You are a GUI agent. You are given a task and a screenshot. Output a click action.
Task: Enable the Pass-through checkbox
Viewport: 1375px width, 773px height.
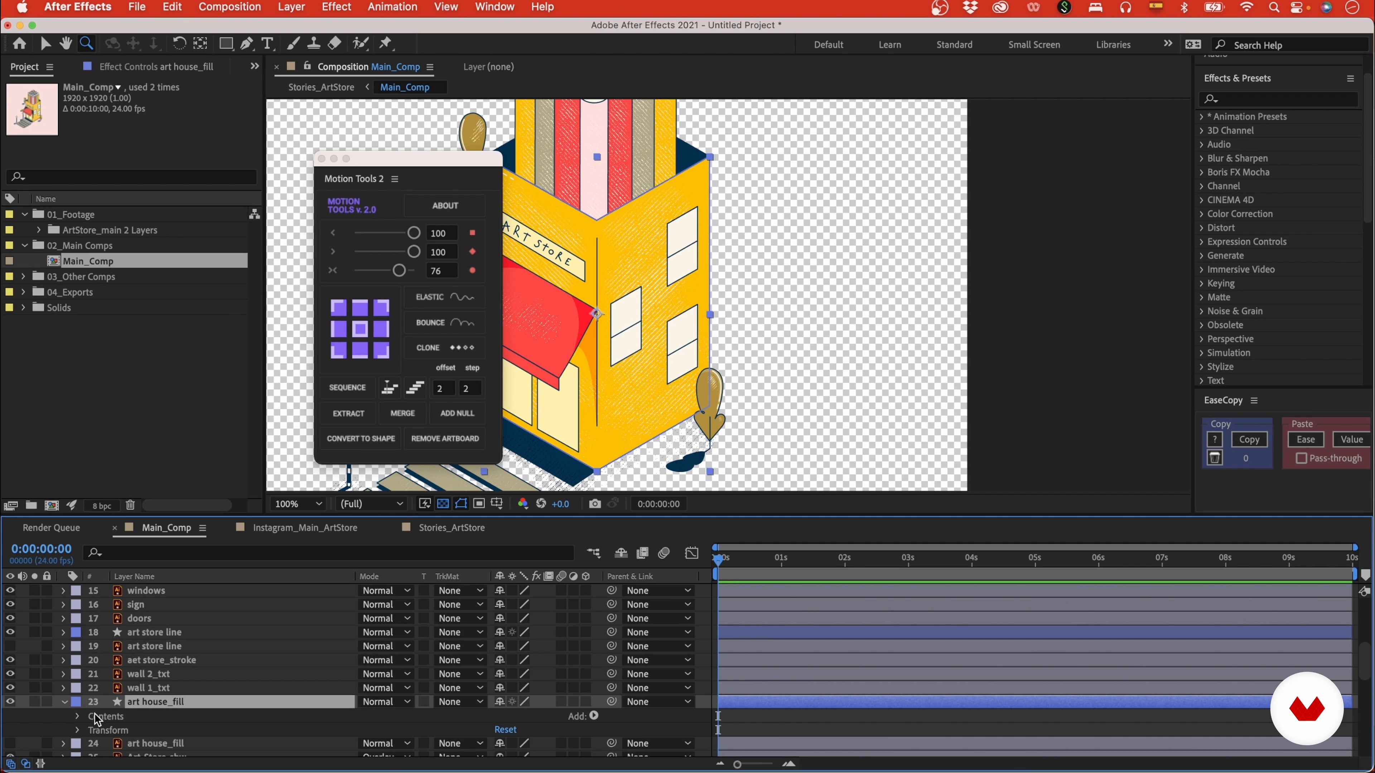(x=1301, y=459)
